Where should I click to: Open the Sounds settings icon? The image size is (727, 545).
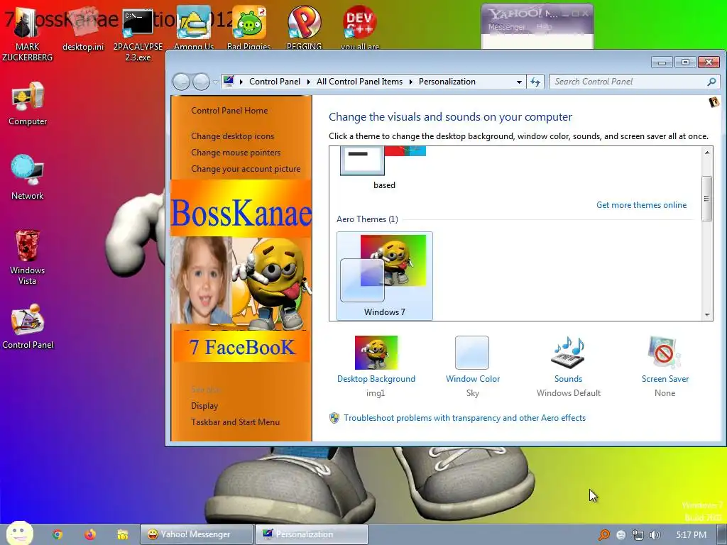pos(569,366)
